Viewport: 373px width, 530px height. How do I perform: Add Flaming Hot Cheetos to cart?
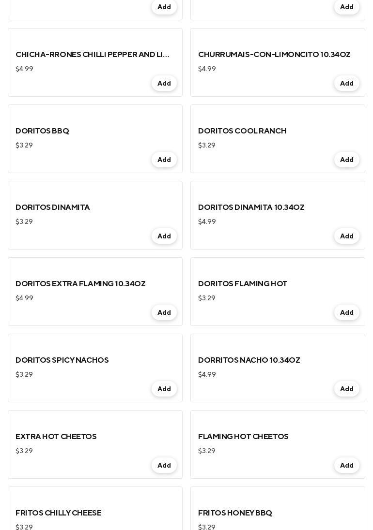tap(346, 465)
